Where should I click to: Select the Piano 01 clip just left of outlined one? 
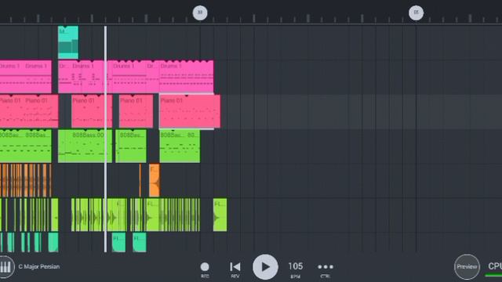click(x=136, y=111)
